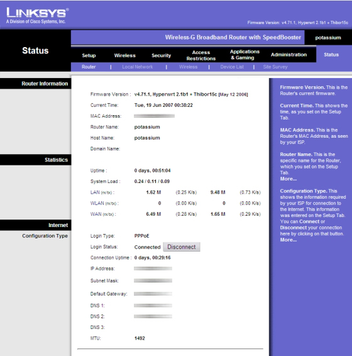Open the Site Survey sub-tab
352x356 pixels.
click(275, 67)
